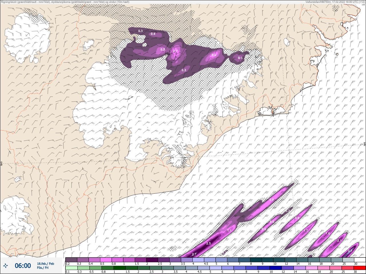
Task: Click the pale green first swatch of the lower legend row
Action: [x=71, y=268]
